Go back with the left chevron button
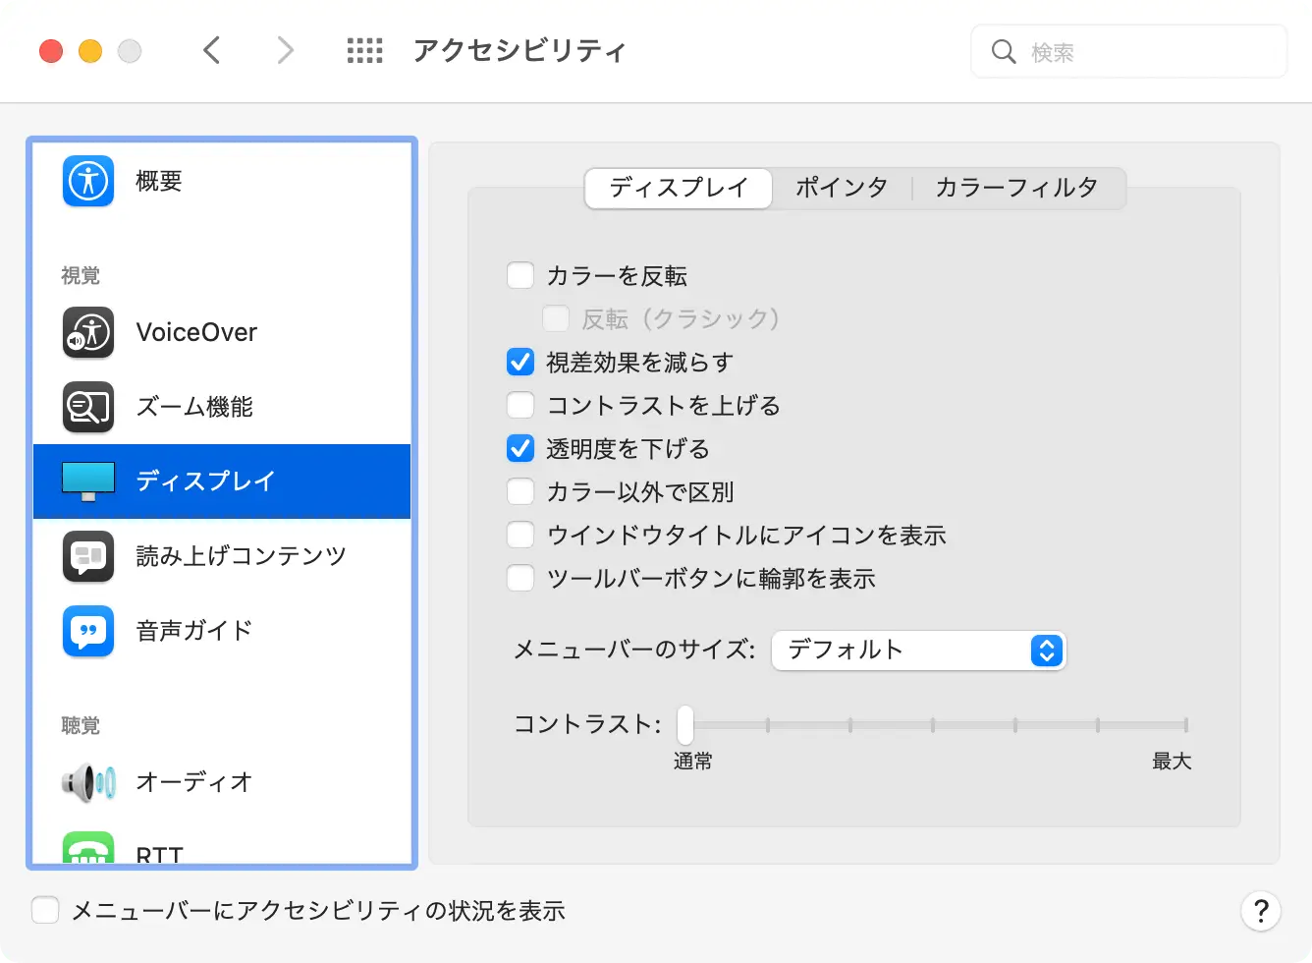The image size is (1312, 963). (212, 50)
